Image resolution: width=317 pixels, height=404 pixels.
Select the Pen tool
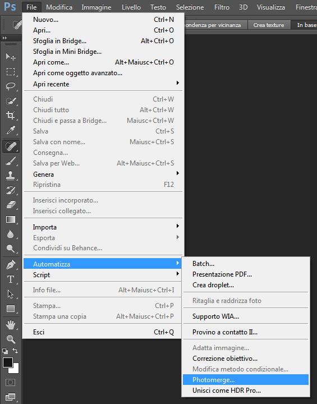(11, 265)
